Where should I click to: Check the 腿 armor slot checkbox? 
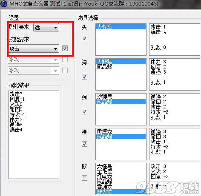84,178
